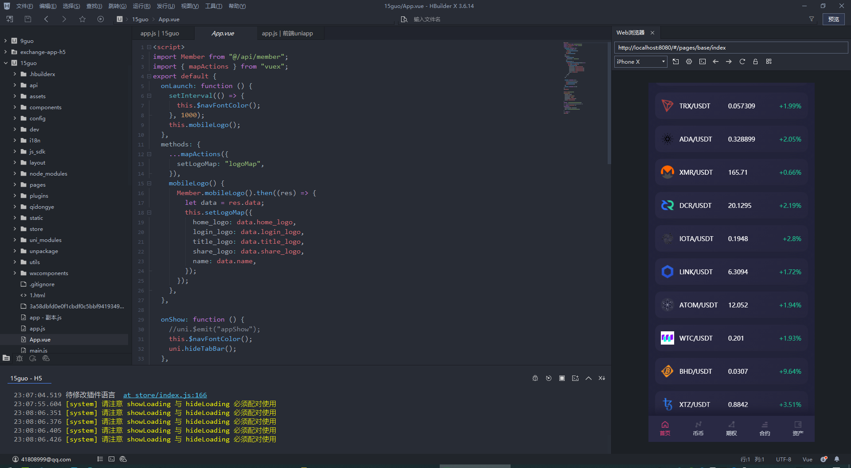Click the file search box 输入文件名

[x=427, y=19]
